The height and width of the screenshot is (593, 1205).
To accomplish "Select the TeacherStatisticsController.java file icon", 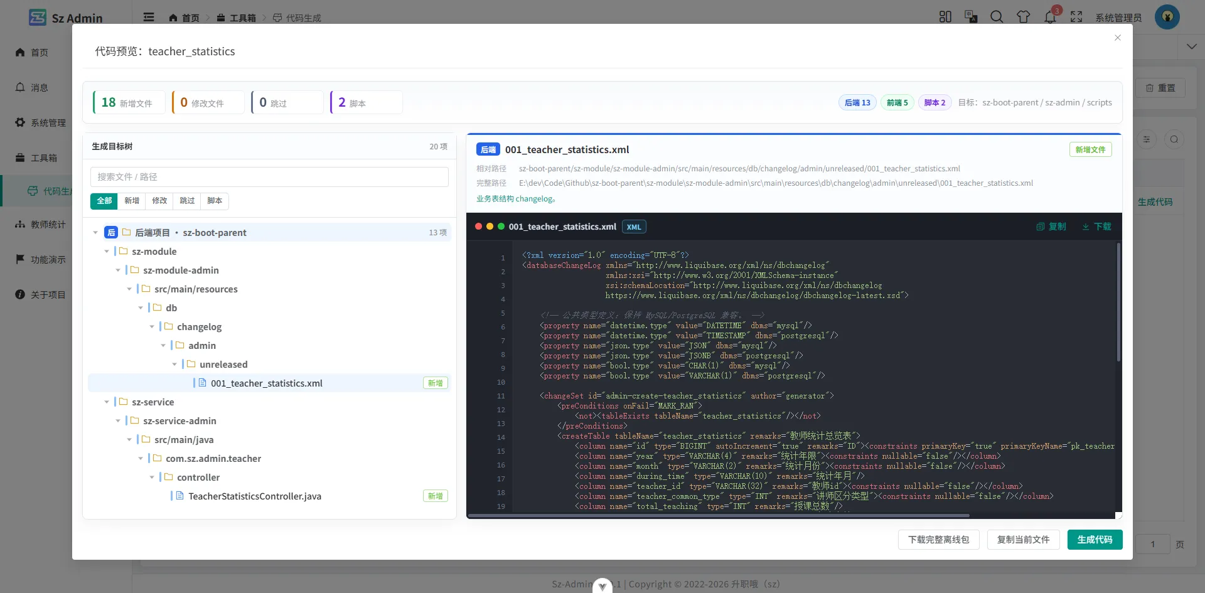I will coord(179,496).
